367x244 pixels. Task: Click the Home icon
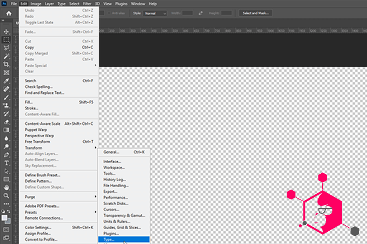coord(9,13)
